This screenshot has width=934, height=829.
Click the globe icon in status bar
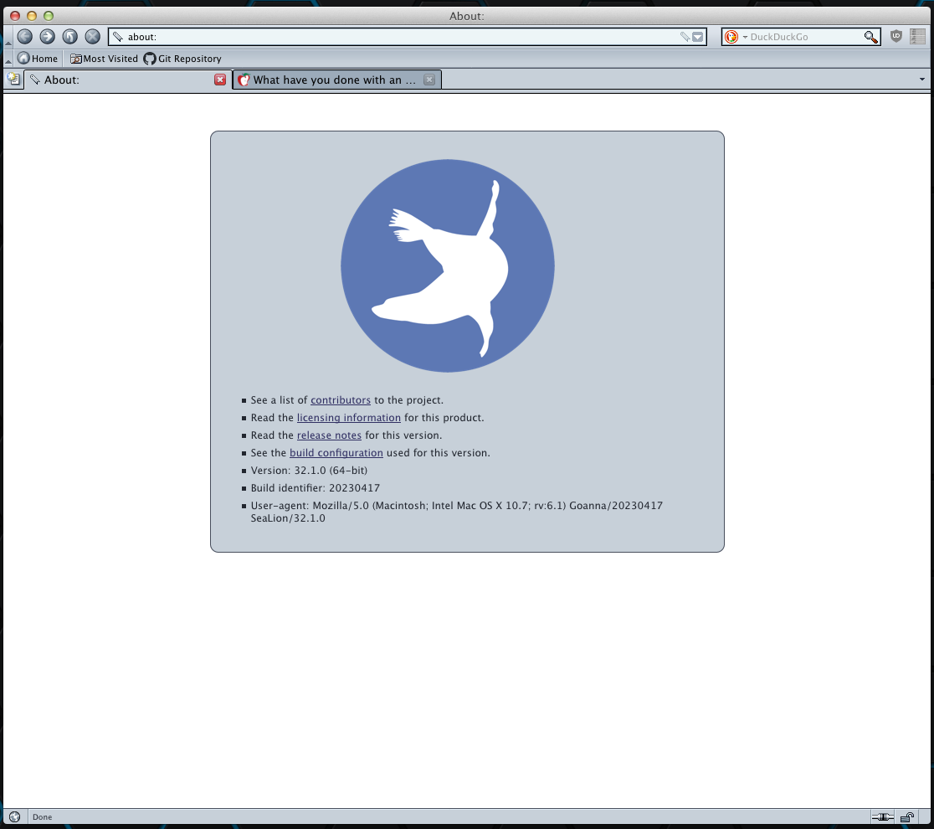(15, 816)
